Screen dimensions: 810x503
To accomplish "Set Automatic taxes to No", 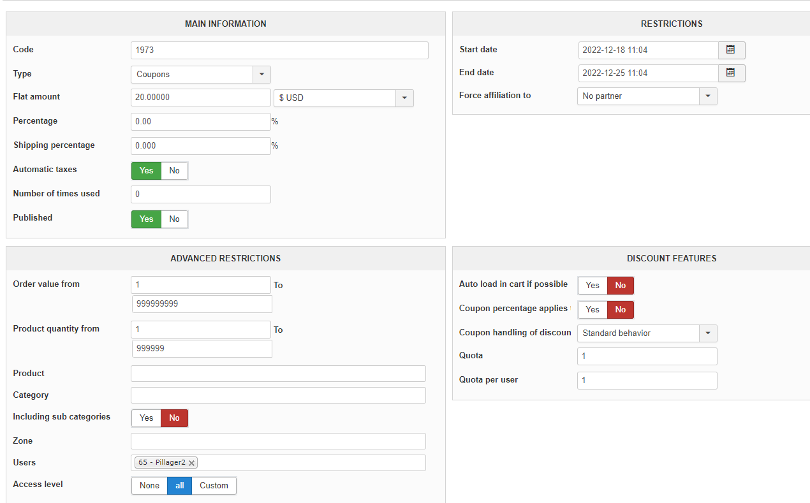I will [x=175, y=171].
